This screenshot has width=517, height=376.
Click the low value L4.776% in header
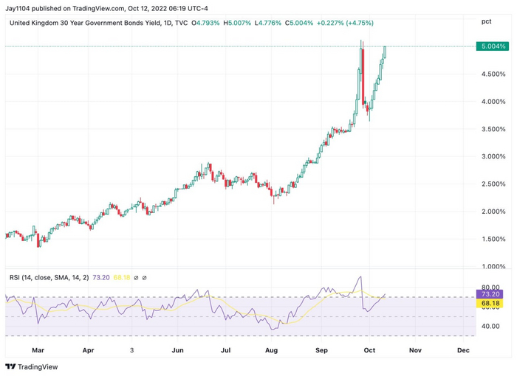pyautogui.click(x=268, y=23)
